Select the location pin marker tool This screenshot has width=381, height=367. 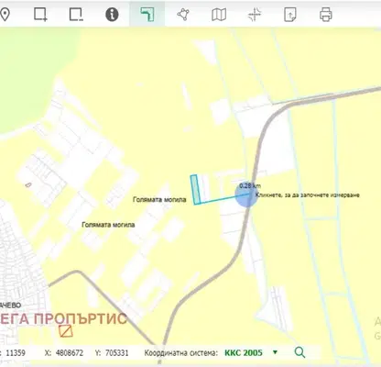(x=5, y=15)
